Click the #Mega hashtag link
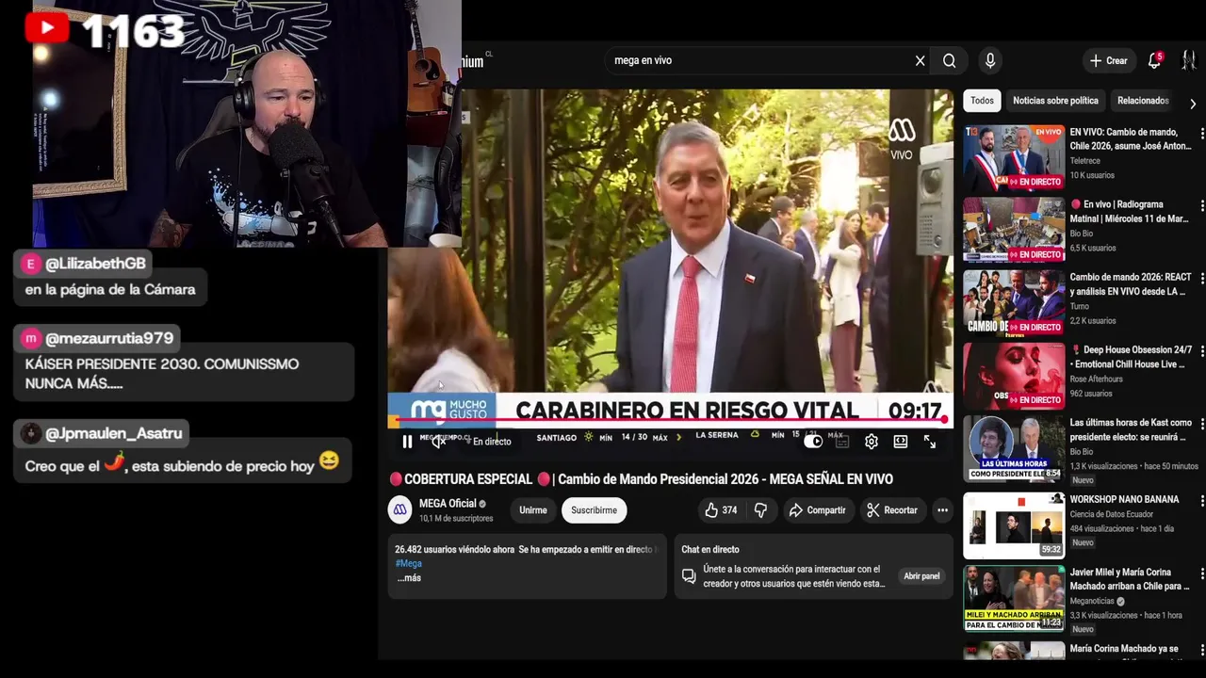Screen dimensions: 1206x678 409,563
